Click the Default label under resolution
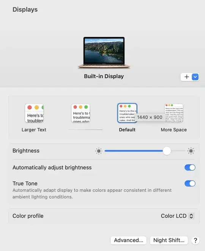The image size is (205, 251). click(x=127, y=129)
